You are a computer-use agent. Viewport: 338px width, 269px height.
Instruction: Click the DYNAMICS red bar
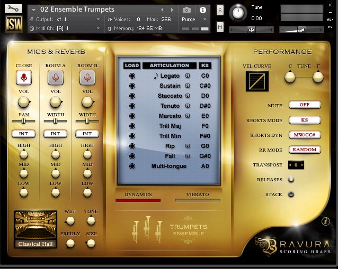click(138, 200)
